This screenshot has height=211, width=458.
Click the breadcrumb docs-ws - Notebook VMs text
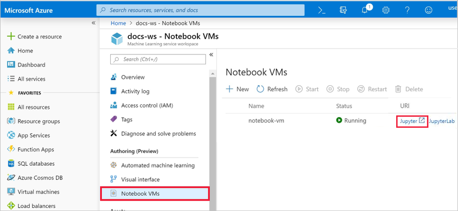click(168, 23)
